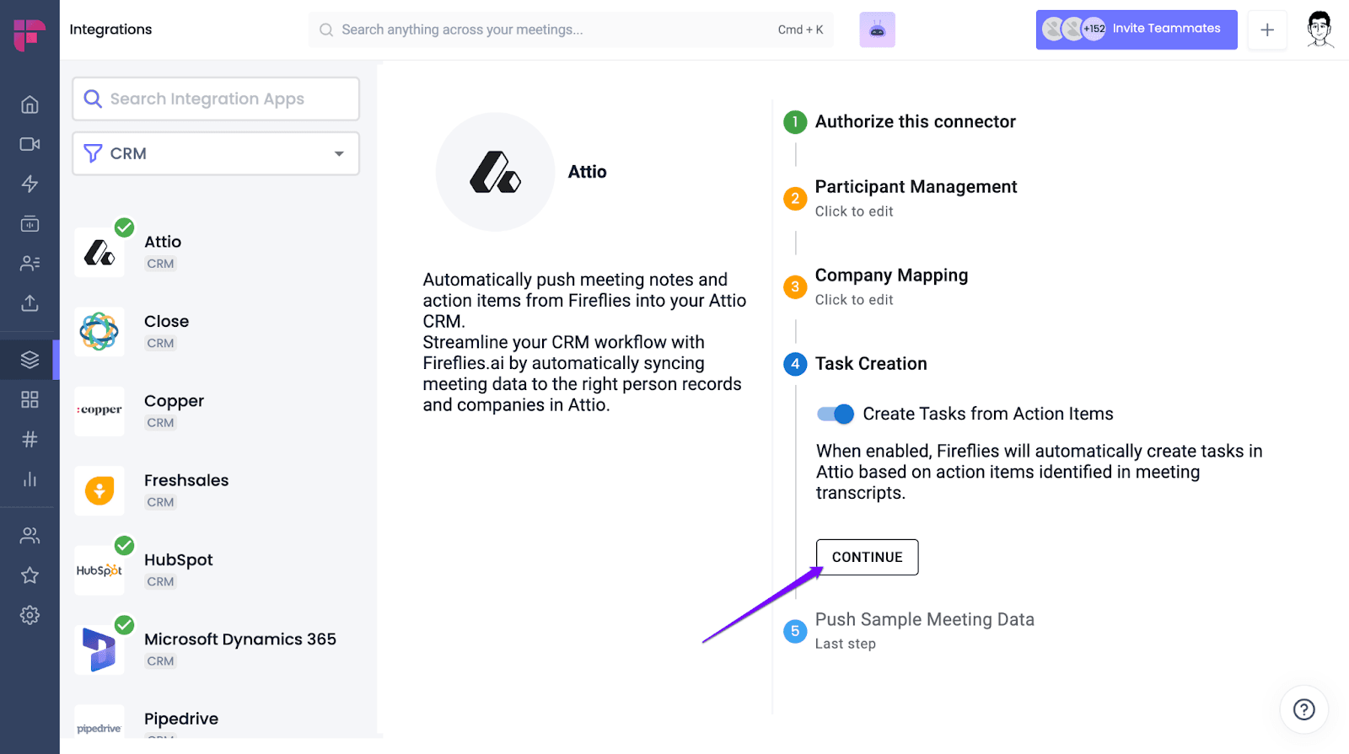Open the Team people sidebar icon
Image resolution: width=1349 pixels, height=754 pixels.
[30, 536]
